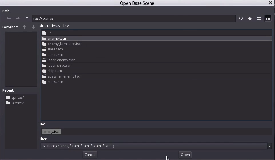The image size is (275, 160).
Task: Select enemy.tscn in file list
Action: click(x=156, y=38)
